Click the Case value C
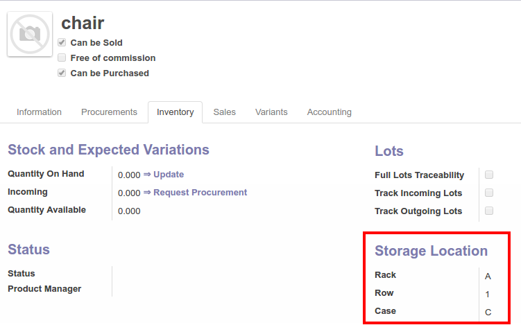This screenshot has height=325, width=521. tap(488, 313)
